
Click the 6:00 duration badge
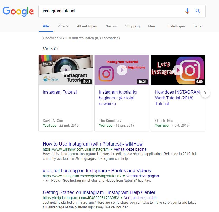pyautogui.click(x=199, y=82)
